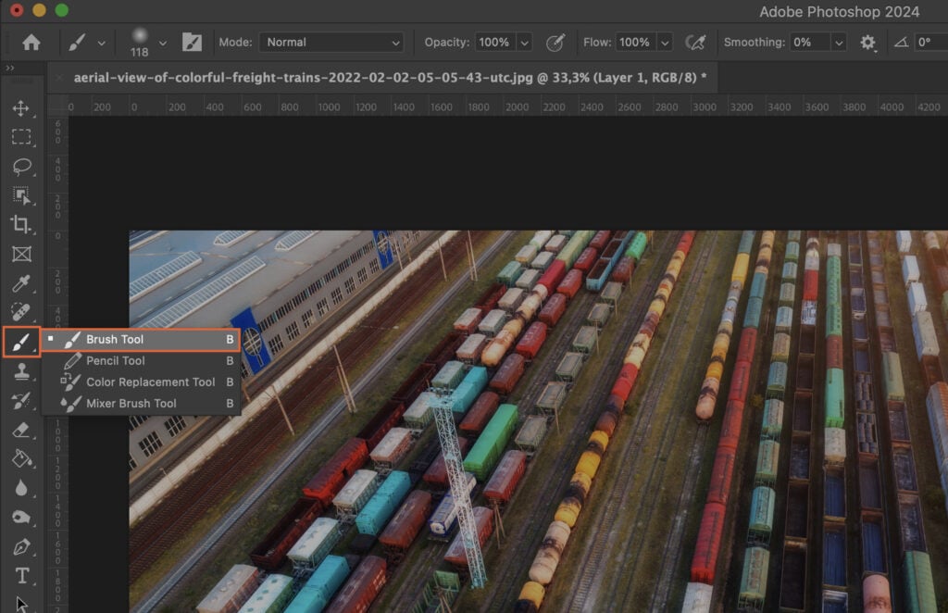Toggle the Brush Settings panel icon
Viewport: 948px width, 613px height.
coord(193,42)
